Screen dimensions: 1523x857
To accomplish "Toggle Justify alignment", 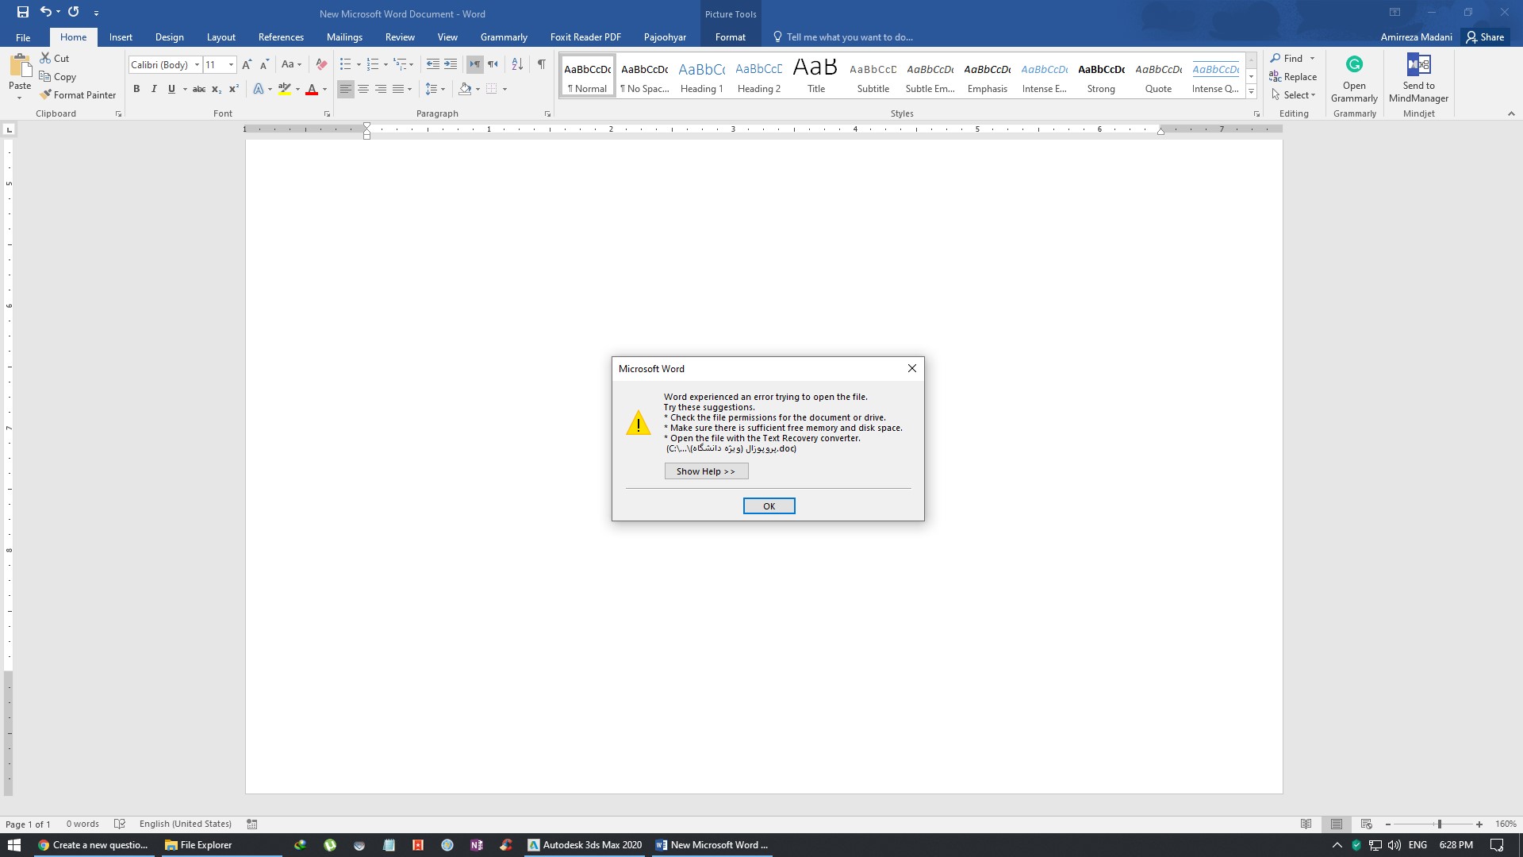I will pos(398,89).
